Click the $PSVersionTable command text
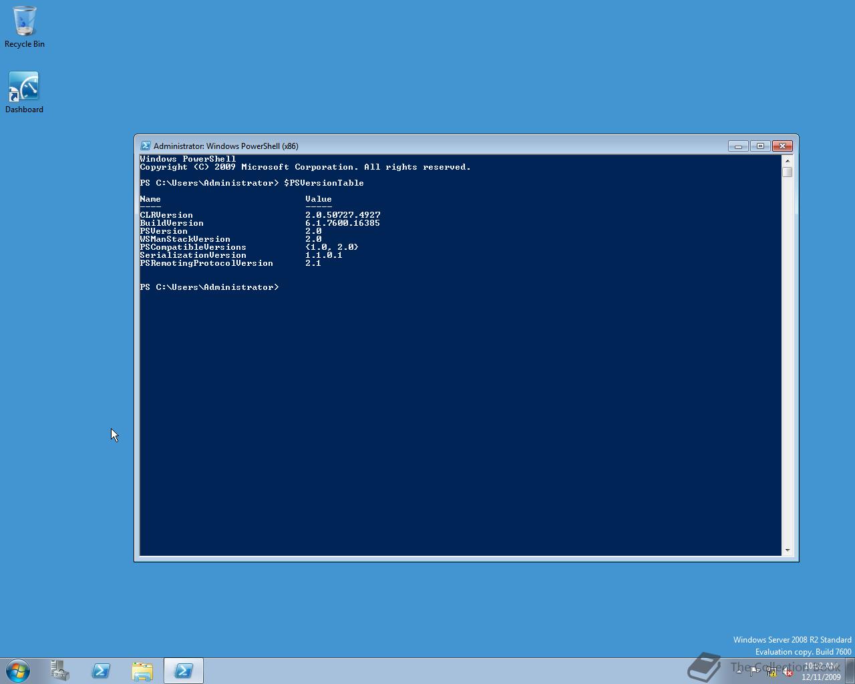The height and width of the screenshot is (684, 855). tap(324, 183)
